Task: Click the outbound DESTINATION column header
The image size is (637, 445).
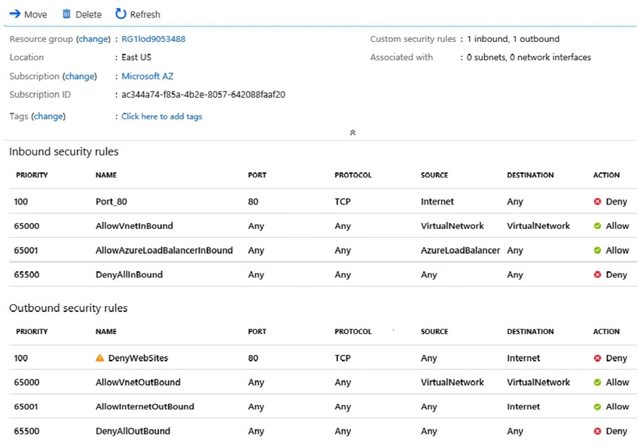Action: (x=530, y=332)
